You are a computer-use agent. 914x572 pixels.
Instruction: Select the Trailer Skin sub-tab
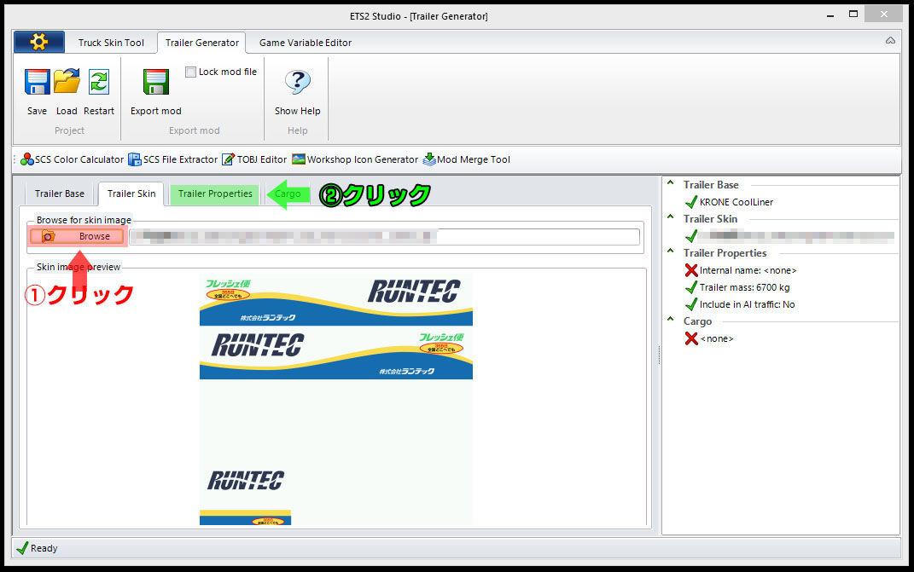[131, 194]
